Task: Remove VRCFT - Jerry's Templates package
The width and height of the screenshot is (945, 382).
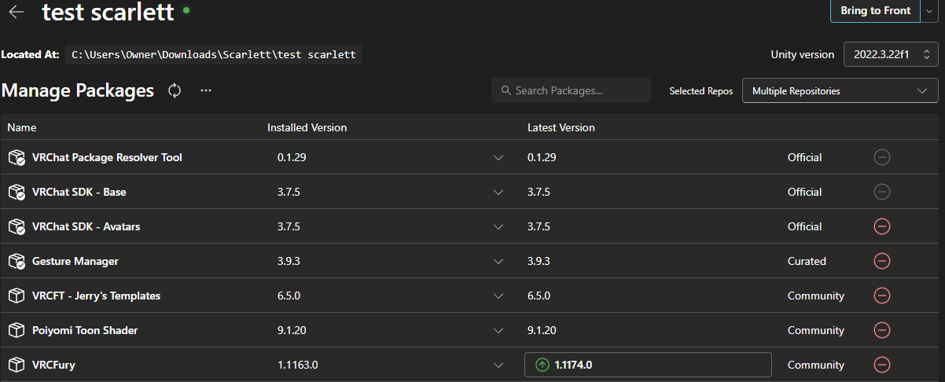Action: click(x=881, y=296)
